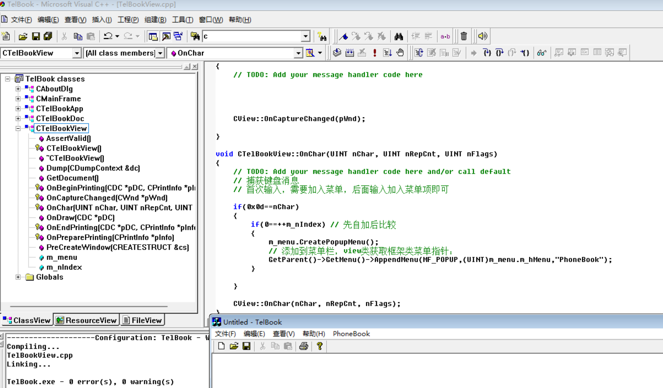Open the 工程(P) project menu

128,20
